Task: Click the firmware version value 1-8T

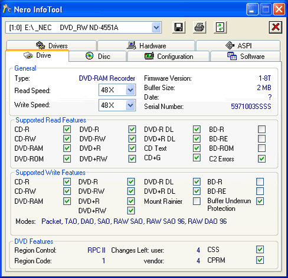Action: click(x=264, y=78)
